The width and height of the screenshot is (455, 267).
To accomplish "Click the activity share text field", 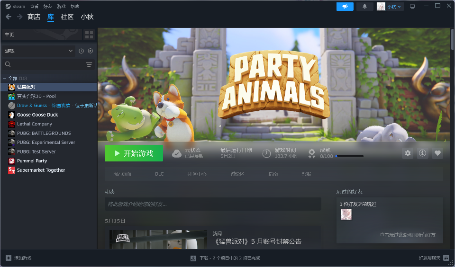I will coord(213,204).
